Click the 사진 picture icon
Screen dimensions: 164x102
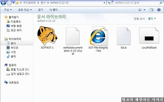pos(8,52)
